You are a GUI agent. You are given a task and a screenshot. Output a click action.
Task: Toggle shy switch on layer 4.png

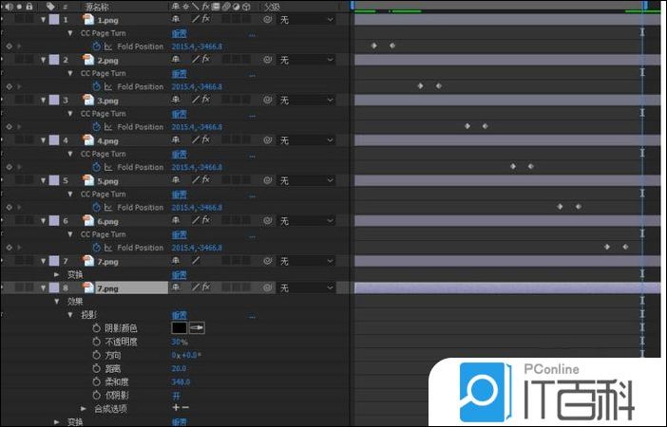176,139
